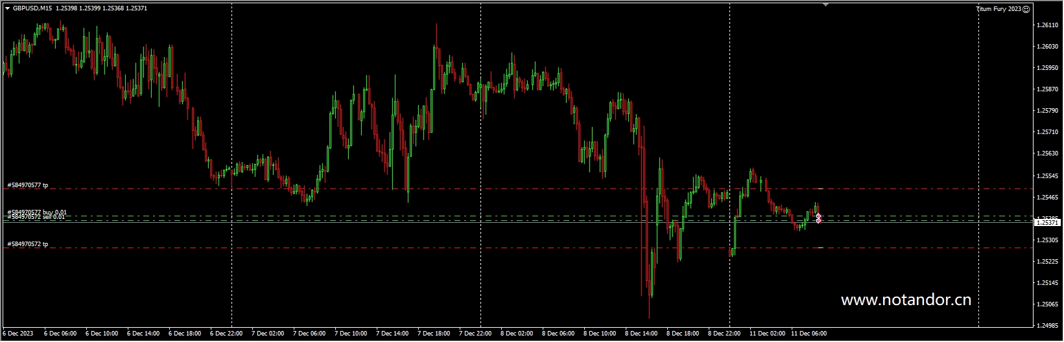Viewport: 1064px width, 342px height.
Task: Click the 8 Dec 02:00 time label
Action: [x=516, y=334]
